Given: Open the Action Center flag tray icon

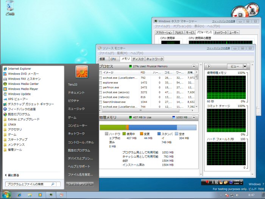Looking at the screenshot, I should (x=227, y=195).
